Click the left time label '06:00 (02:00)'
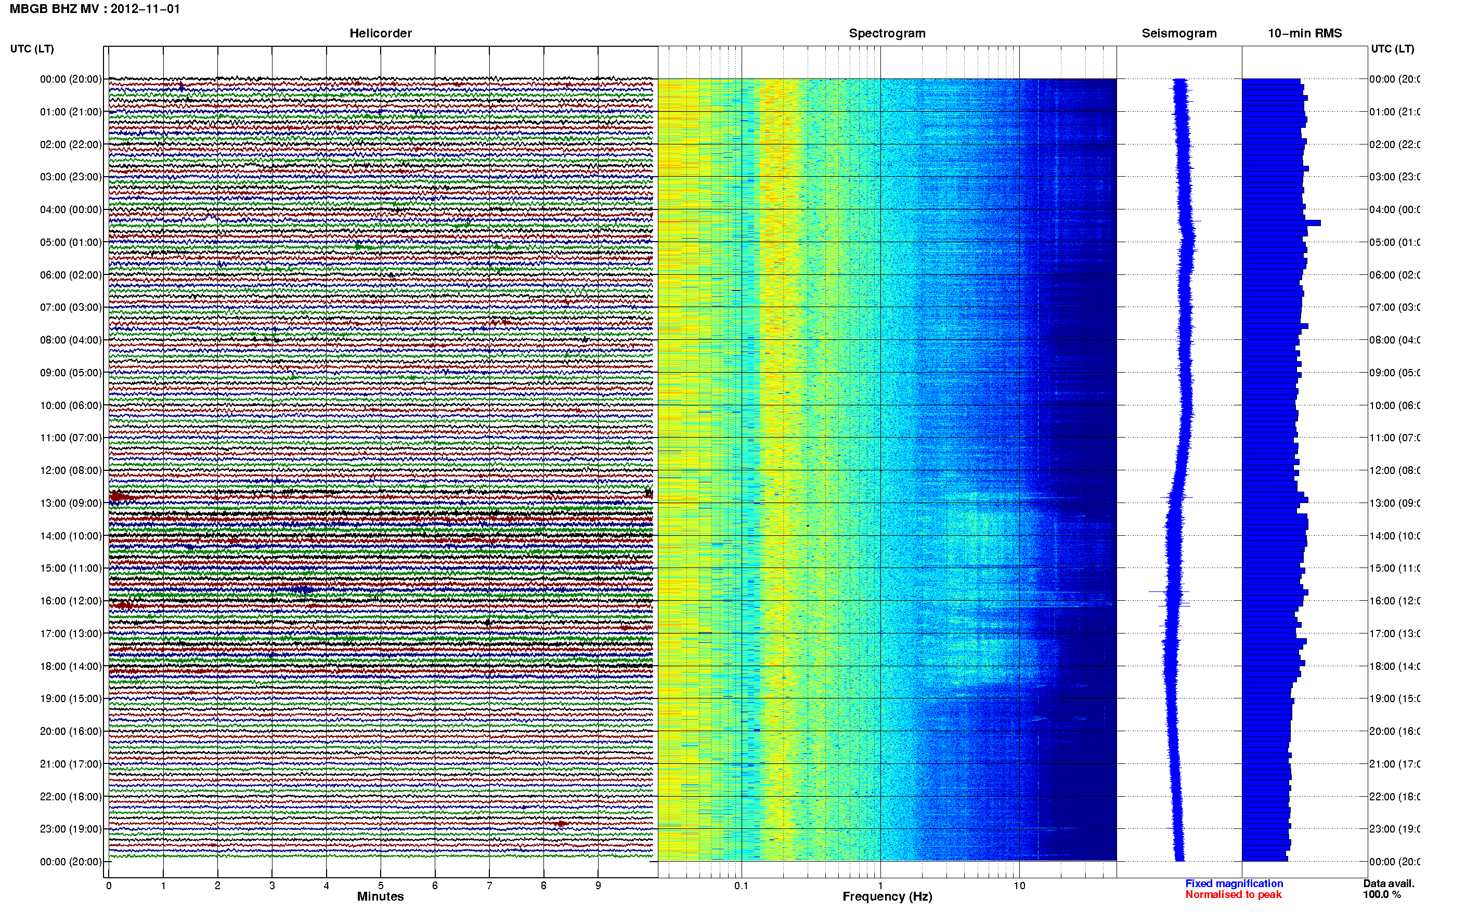Screen dimensions: 1479x924 (x=71, y=275)
